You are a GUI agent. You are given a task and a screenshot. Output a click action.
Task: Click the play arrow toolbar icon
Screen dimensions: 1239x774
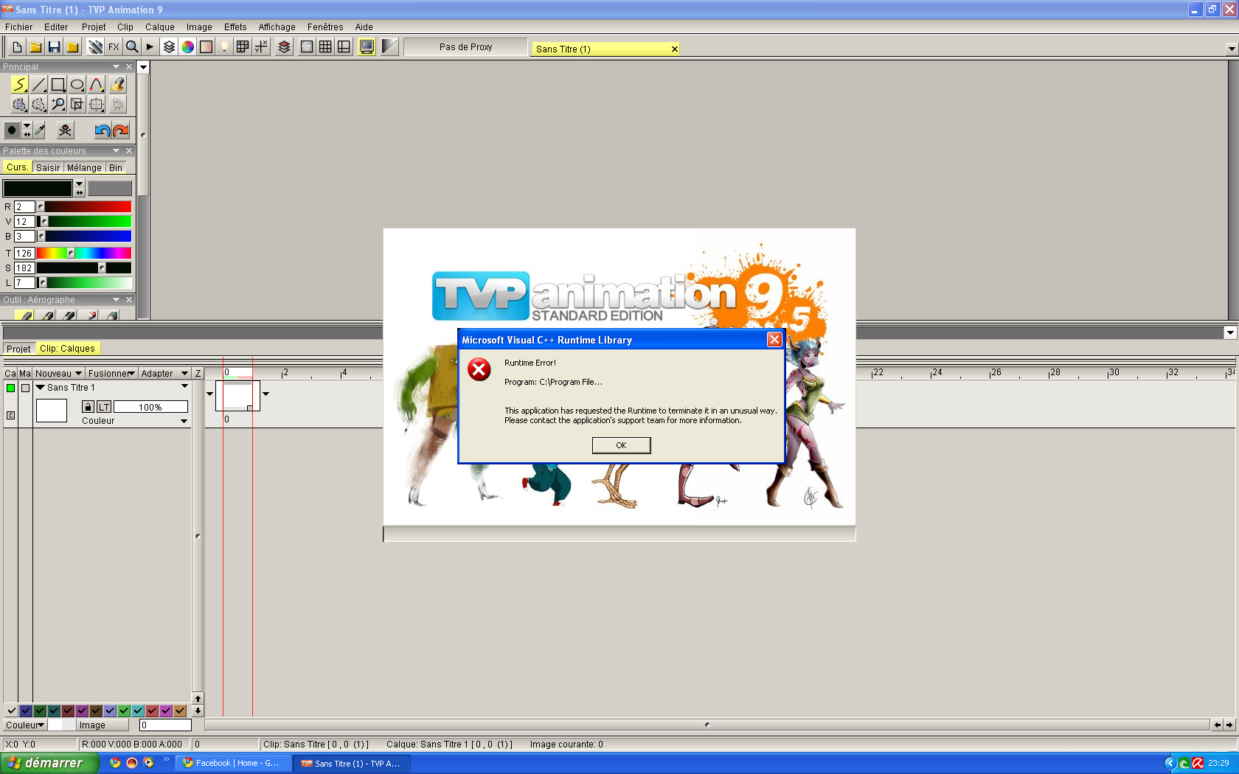[x=150, y=46]
